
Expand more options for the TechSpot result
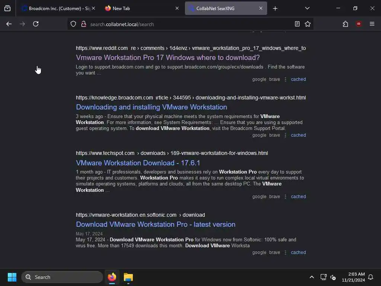[x=285, y=197]
